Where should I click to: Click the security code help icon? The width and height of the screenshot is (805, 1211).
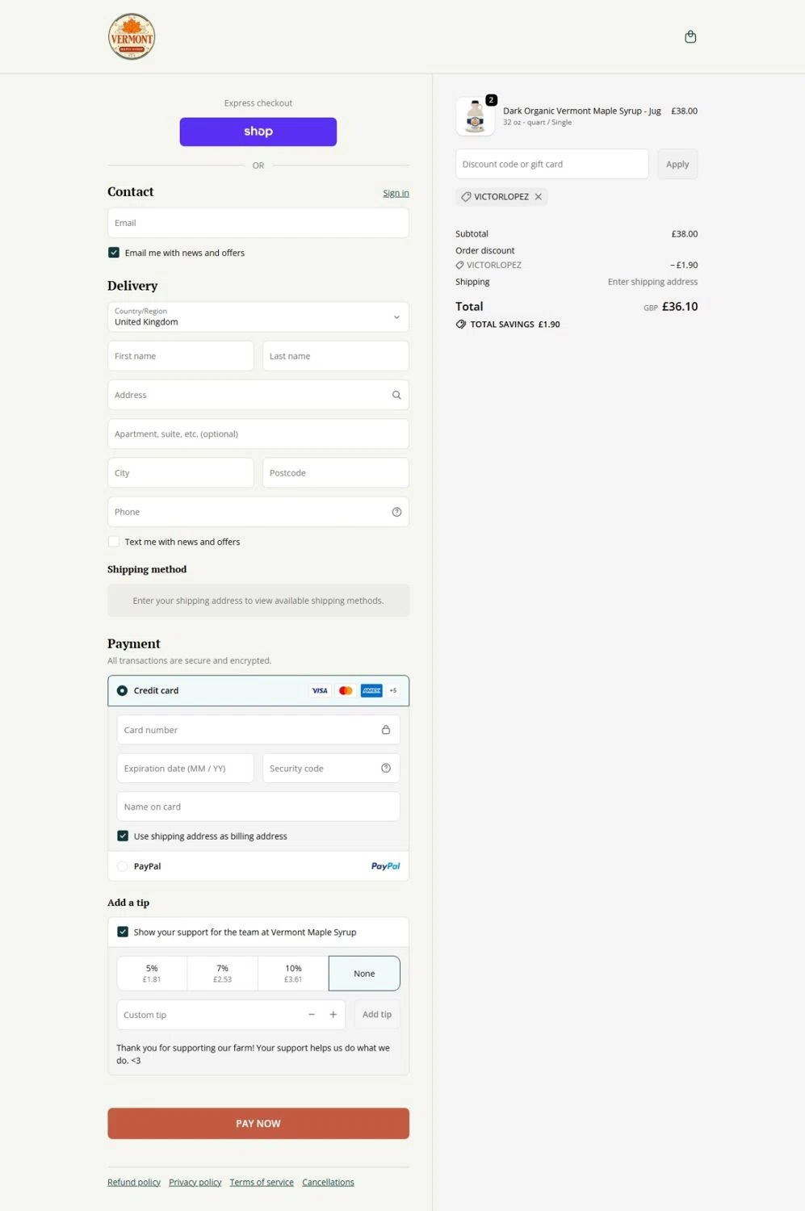click(x=386, y=768)
